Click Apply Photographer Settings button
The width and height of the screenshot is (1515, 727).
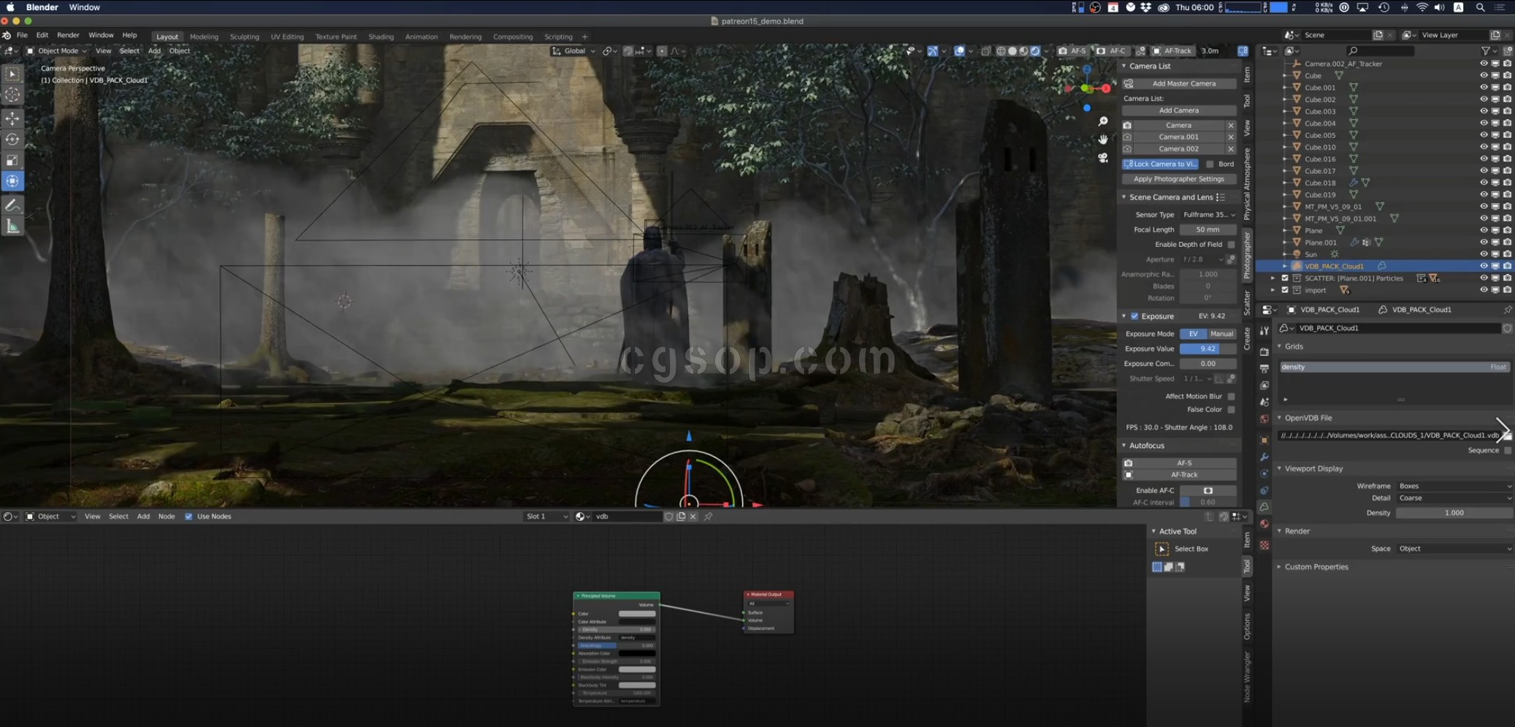pos(1178,179)
